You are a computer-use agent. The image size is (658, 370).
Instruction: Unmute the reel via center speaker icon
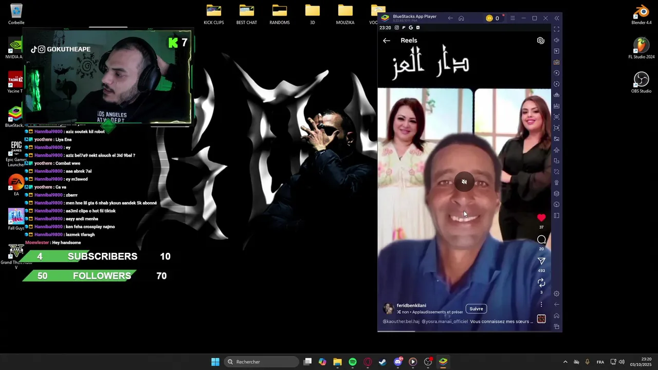[x=464, y=182]
